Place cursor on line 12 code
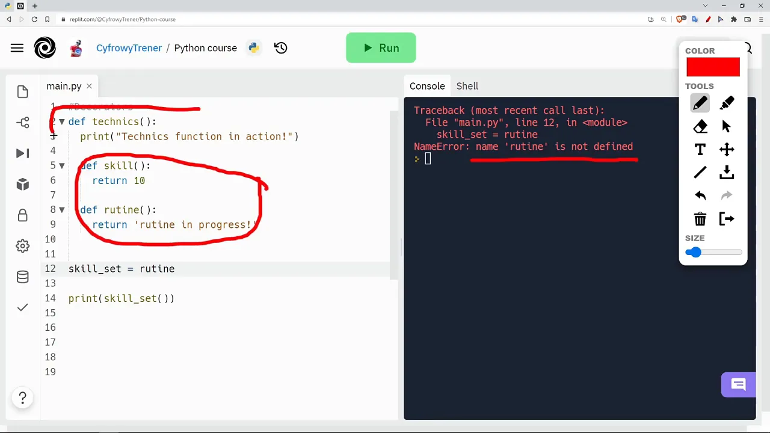 122,269
